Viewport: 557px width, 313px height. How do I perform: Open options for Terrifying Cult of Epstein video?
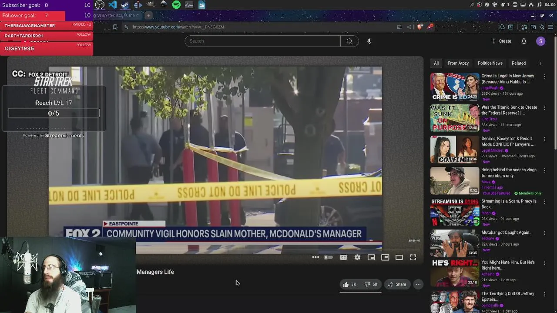point(544,294)
